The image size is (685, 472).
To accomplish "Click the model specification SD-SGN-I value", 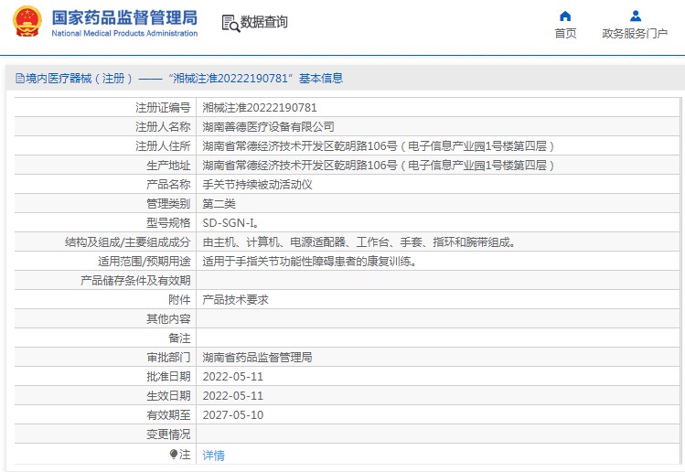I will coord(230,223).
